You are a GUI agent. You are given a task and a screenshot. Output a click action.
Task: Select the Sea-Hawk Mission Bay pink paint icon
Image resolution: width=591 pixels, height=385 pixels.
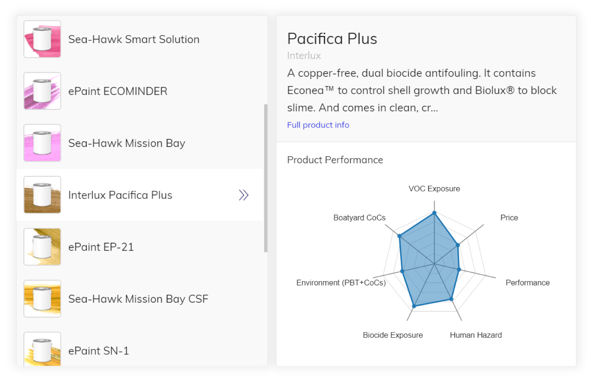42,143
